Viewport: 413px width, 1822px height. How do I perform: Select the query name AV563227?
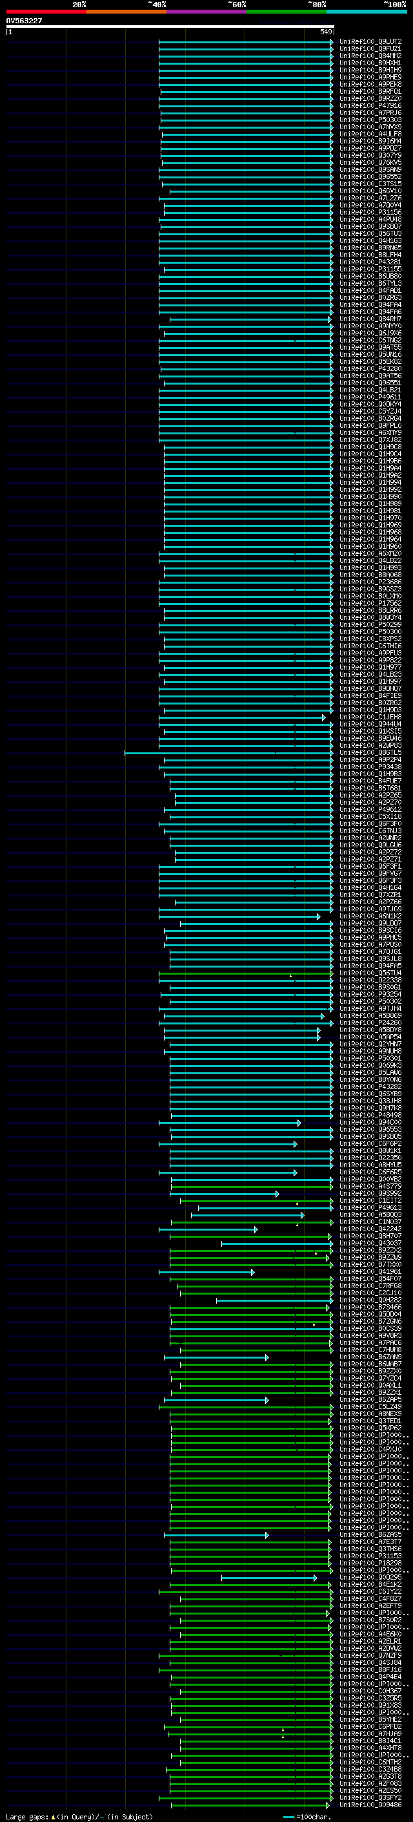click(x=24, y=21)
